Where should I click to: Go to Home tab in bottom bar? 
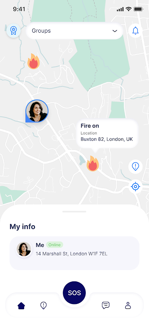click(x=21, y=305)
